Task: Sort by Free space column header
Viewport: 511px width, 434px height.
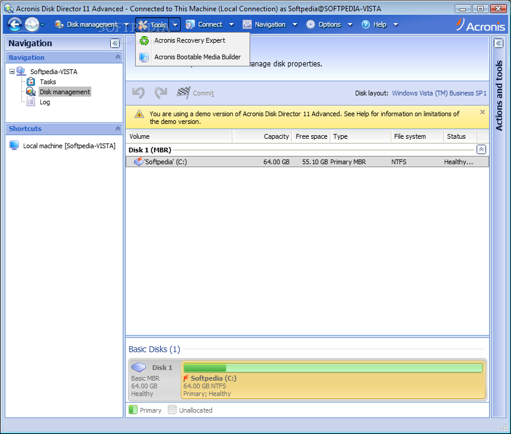Action: click(311, 136)
